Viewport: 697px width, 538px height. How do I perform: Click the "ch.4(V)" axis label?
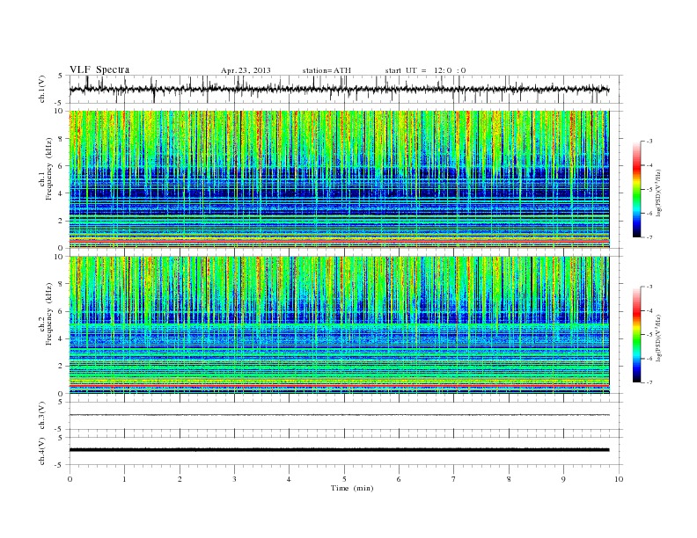(41, 451)
